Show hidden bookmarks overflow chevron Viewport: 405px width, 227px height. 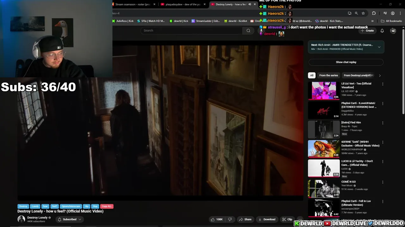(x=372, y=21)
